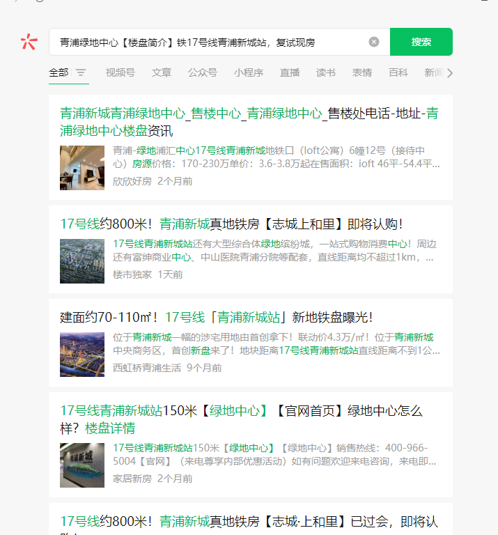Click source name 西虹桥青浦生活
The image size is (498, 535).
147,368
